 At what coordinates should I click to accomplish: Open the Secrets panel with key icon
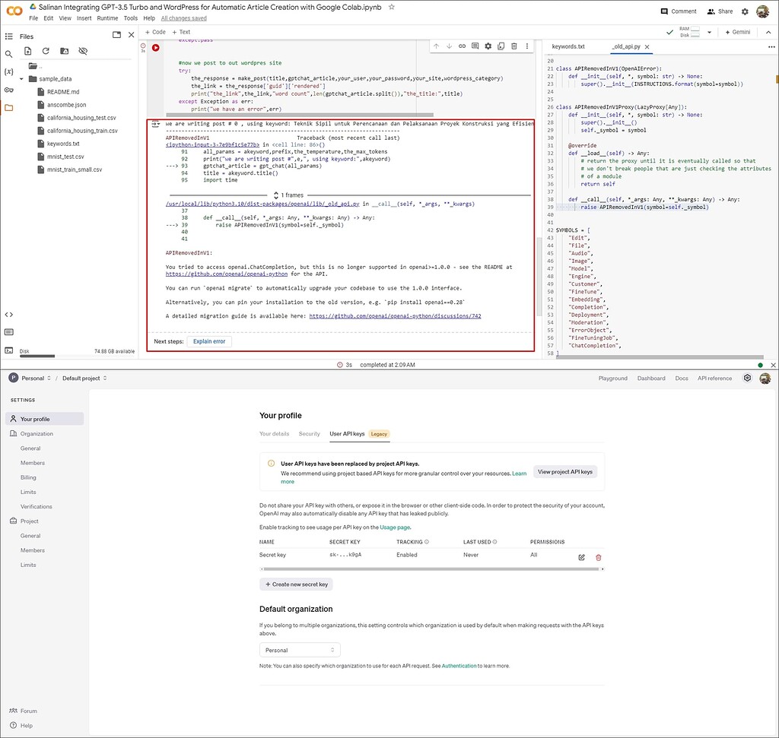[x=9, y=89]
